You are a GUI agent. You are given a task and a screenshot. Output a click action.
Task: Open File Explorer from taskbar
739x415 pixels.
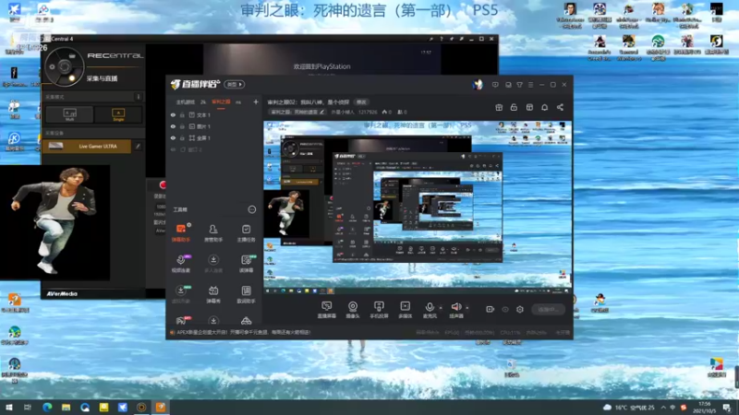point(66,407)
